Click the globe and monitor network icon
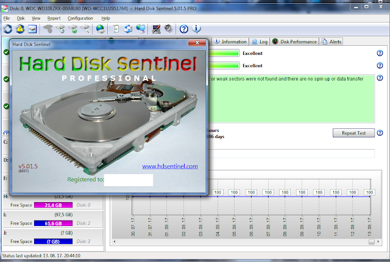This screenshot has width=390, height=262. pos(141,29)
